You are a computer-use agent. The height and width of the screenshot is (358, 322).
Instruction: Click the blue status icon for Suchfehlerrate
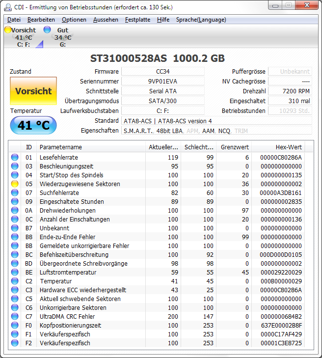15,193
